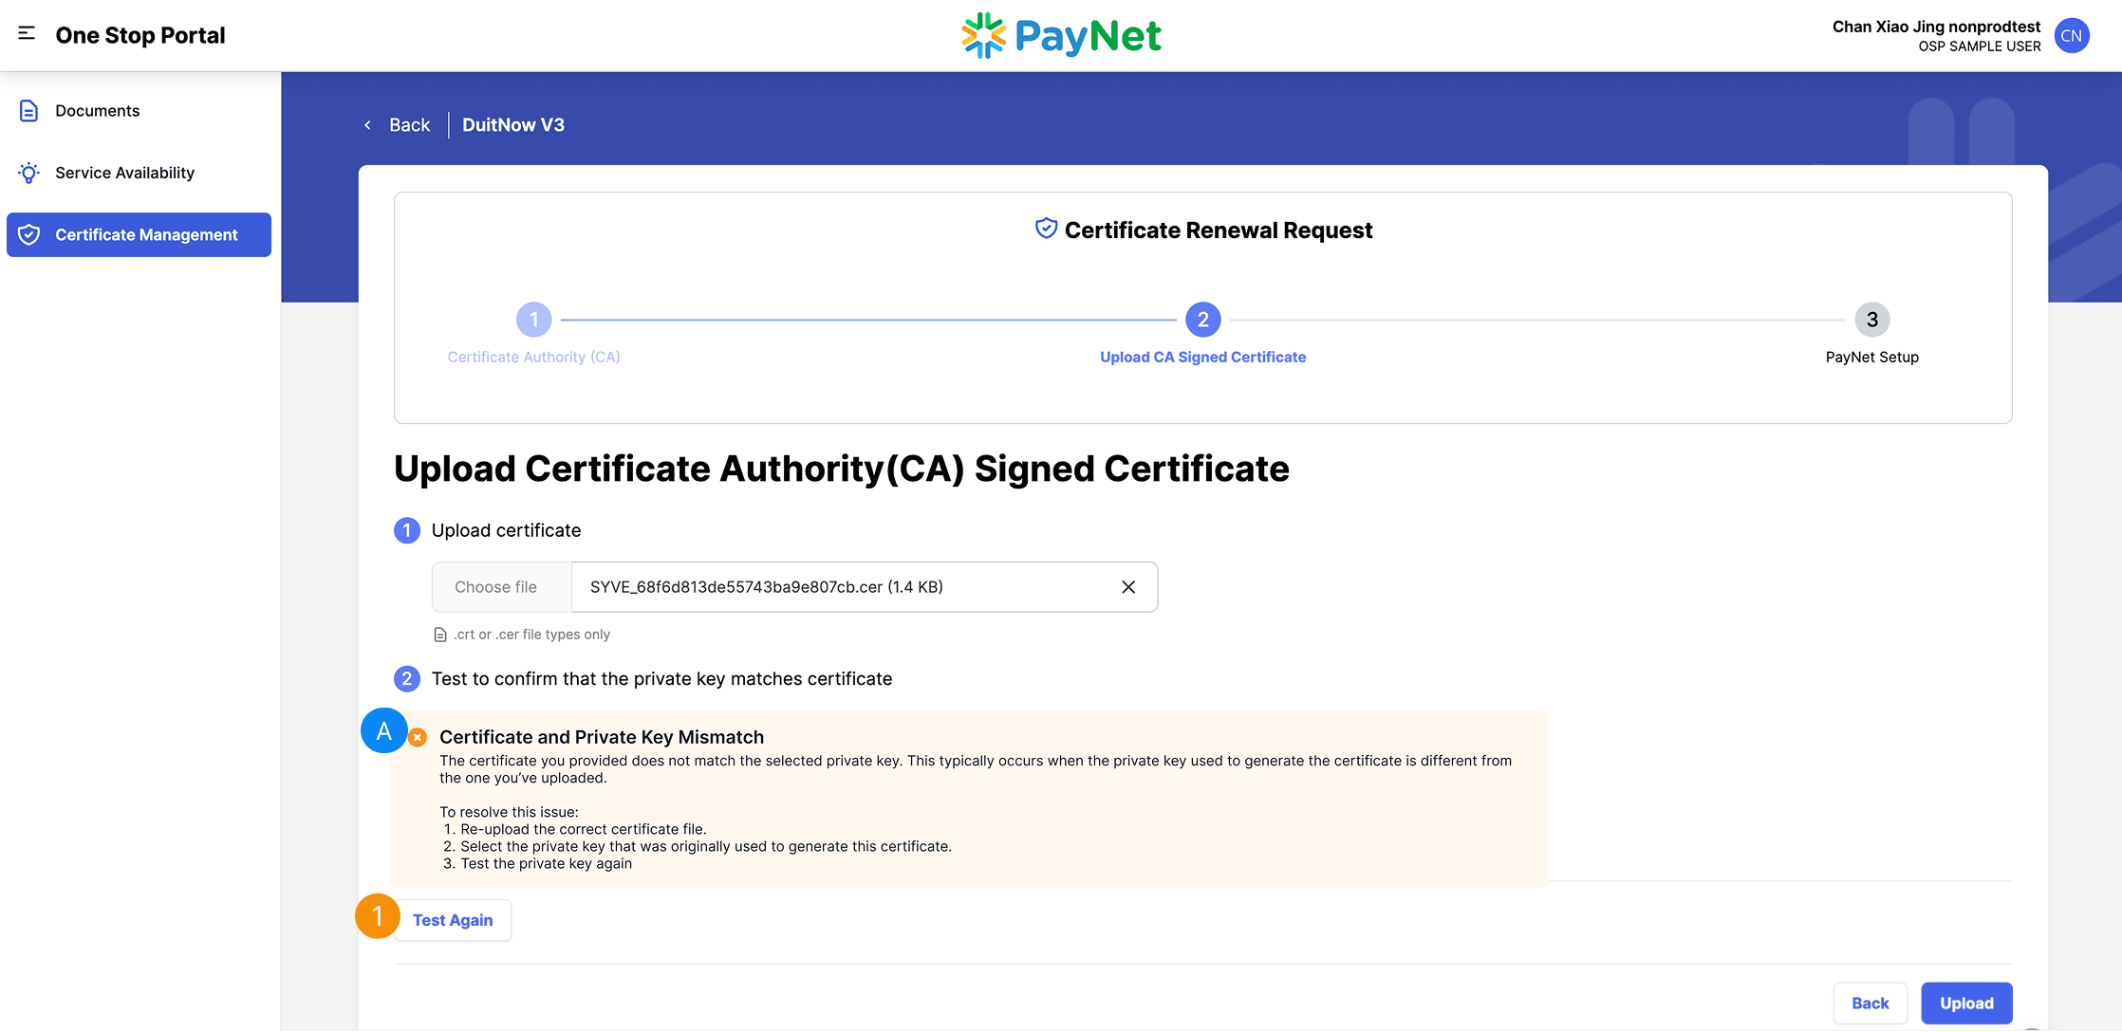Click the PayNet logo
The height and width of the screenshot is (1032, 2122).
[1060, 35]
